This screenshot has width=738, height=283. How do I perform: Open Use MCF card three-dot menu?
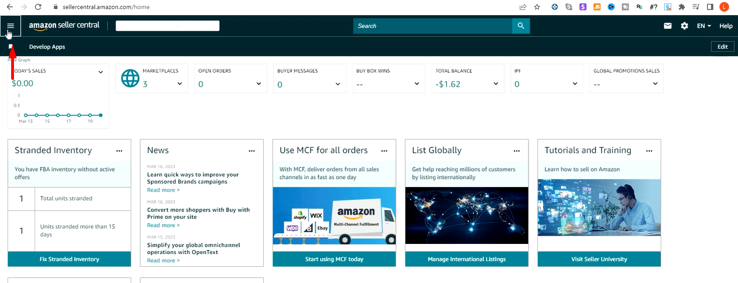[384, 151]
